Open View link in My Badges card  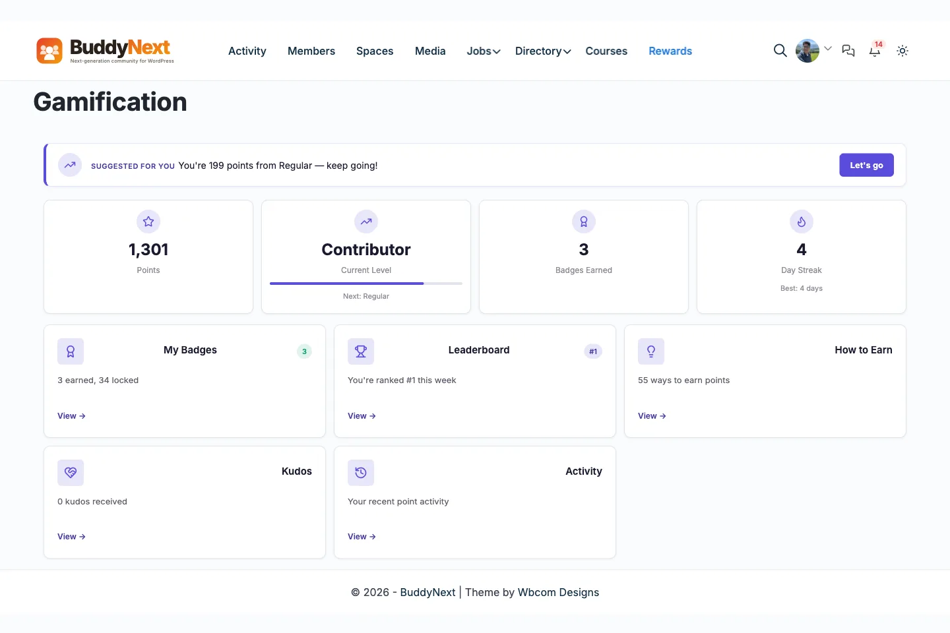[71, 416]
